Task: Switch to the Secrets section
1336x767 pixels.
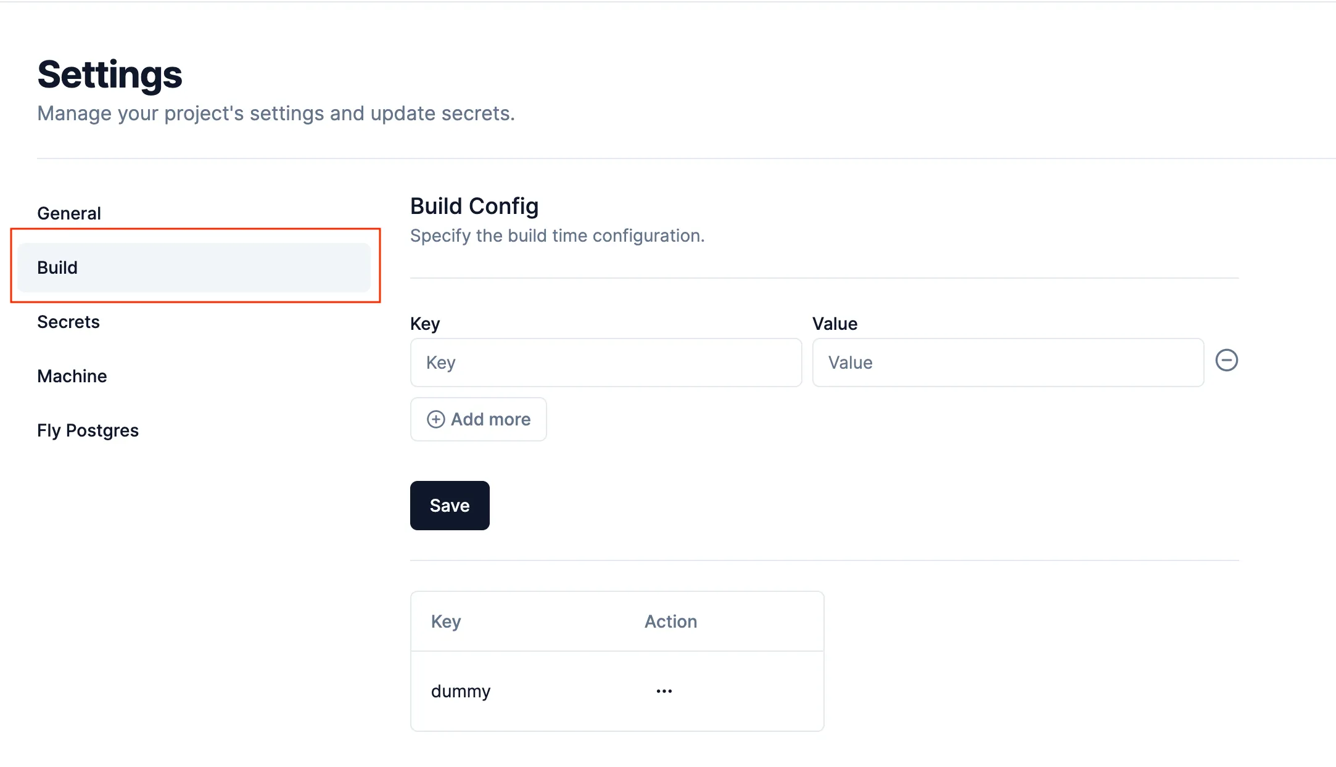Action: (68, 321)
